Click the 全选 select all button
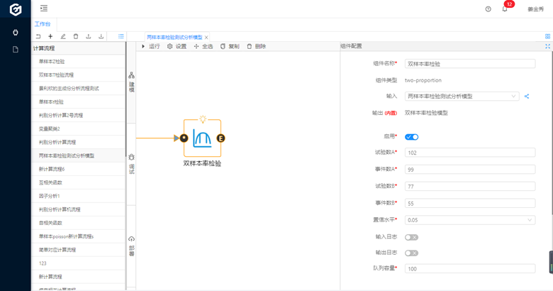 203,46
